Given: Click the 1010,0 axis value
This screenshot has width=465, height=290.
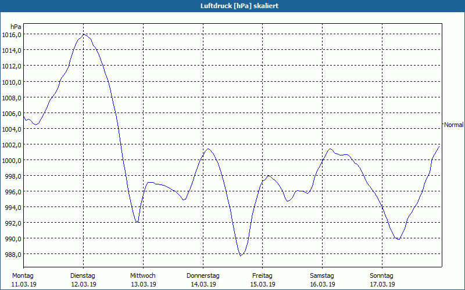Looking at the screenshot, I should tap(12, 82).
